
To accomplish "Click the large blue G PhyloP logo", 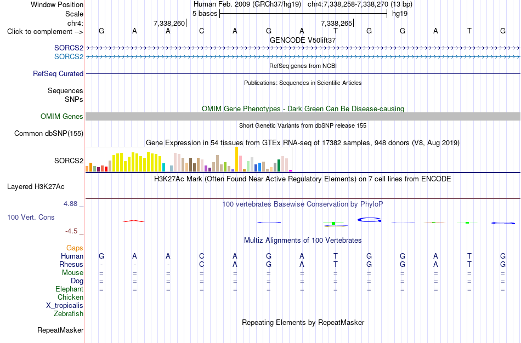I will point(369,220).
